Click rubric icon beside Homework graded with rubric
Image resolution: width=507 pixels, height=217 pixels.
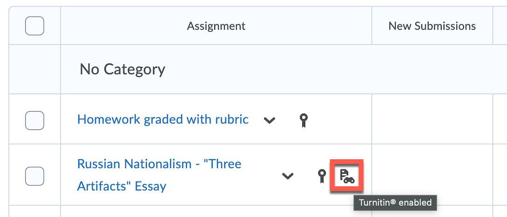[x=303, y=120]
